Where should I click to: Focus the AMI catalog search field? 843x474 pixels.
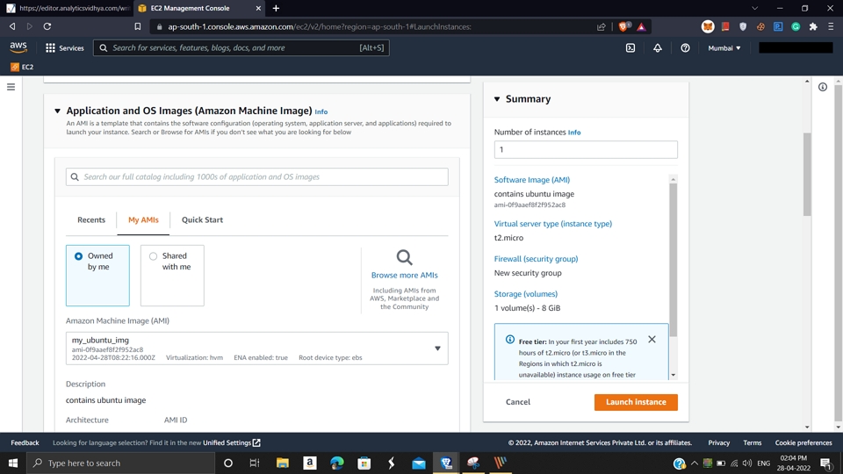[x=257, y=176]
